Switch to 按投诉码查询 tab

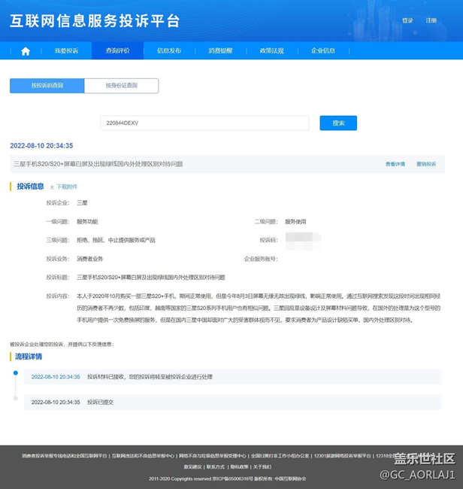click(x=47, y=86)
